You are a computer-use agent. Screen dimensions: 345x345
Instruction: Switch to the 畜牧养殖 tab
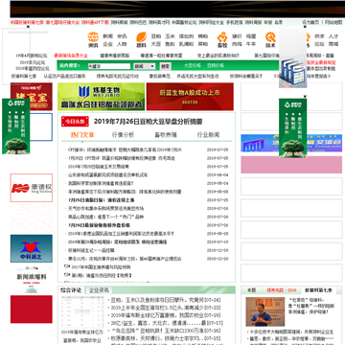click(x=166, y=135)
